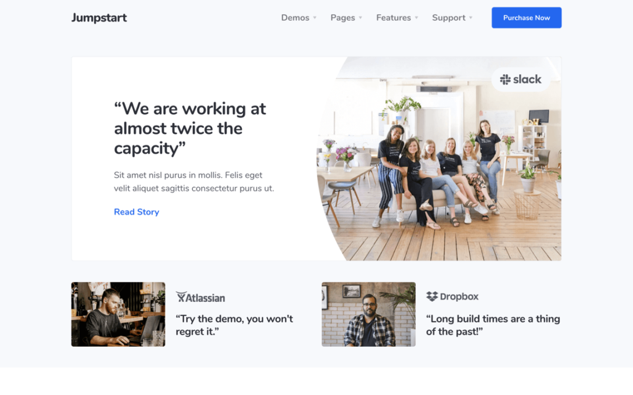Image resolution: width=633 pixels, height=395 pixels.
Task: Expand the Demos dropdown arrow
Action: pos(315,18)
